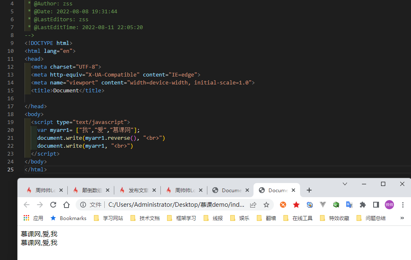The height and width of the screenshot is (260, 411).
Task: Open the 娱乐 bookmark folder
Action: click(240, 218)
